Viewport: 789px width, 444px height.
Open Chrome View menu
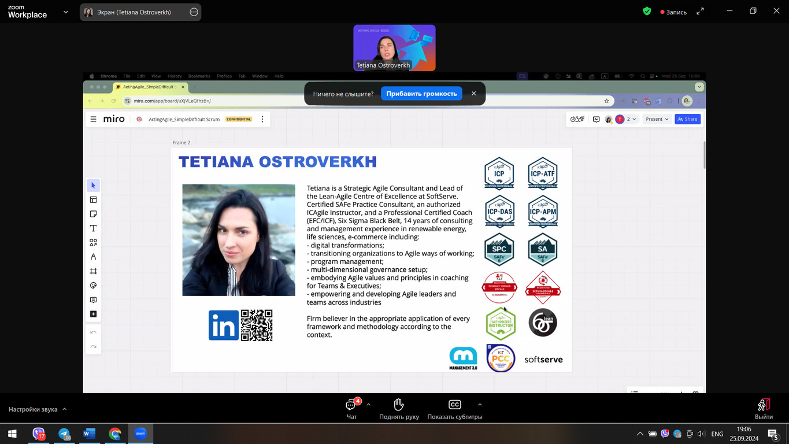(x=156, y=76)
